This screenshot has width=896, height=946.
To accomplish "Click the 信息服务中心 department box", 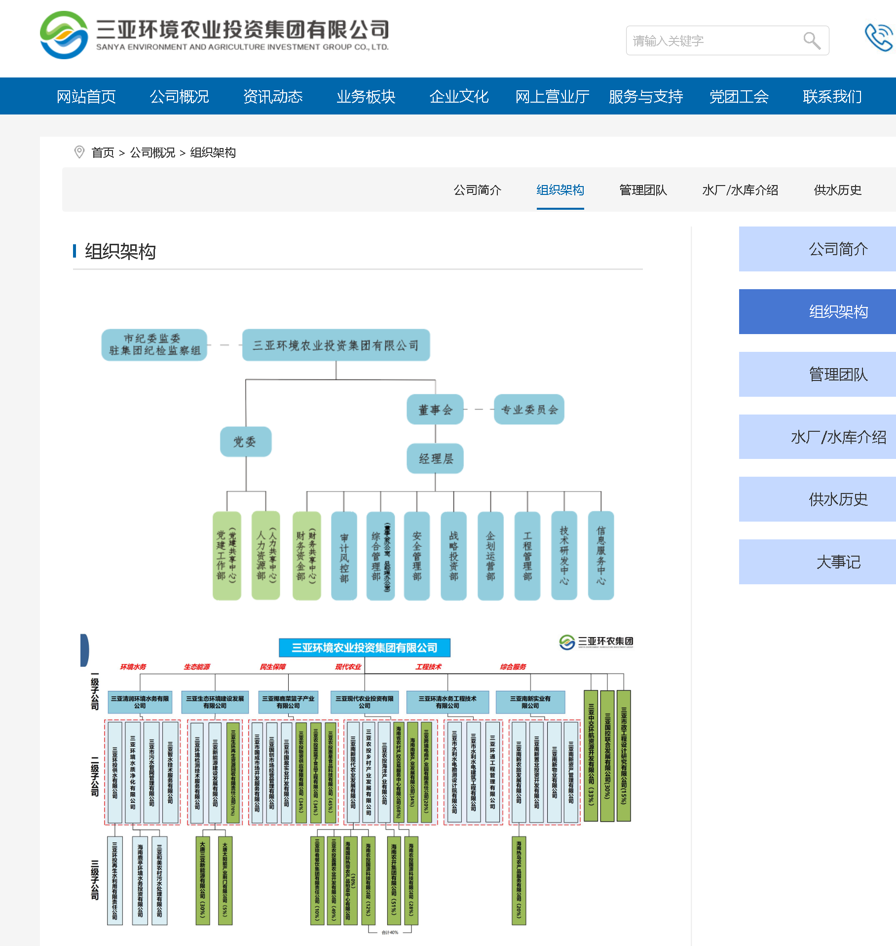I will [601, 556].
